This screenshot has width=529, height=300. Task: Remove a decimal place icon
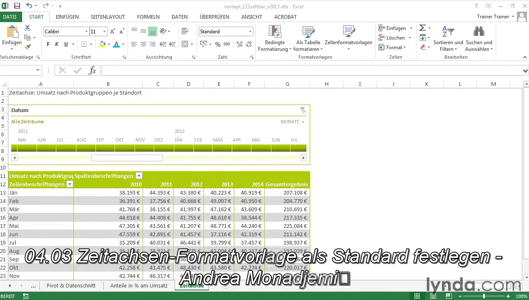tap(249, 44)
